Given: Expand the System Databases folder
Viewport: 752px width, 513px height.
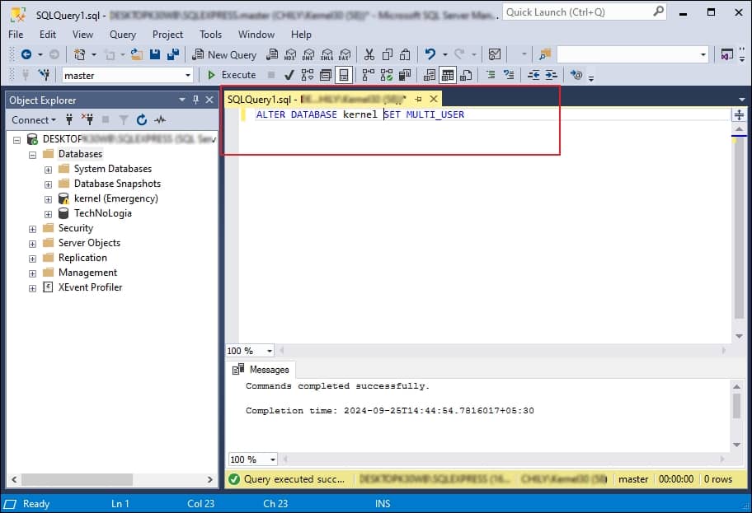Looking at the screenshot, I should (48, 170).
